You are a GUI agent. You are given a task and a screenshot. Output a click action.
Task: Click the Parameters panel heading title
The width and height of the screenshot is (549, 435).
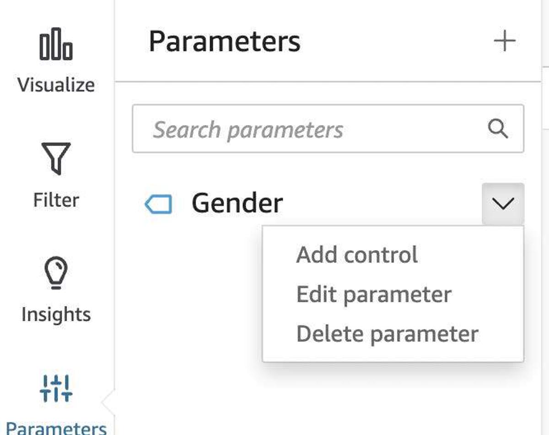pos(224,42)
